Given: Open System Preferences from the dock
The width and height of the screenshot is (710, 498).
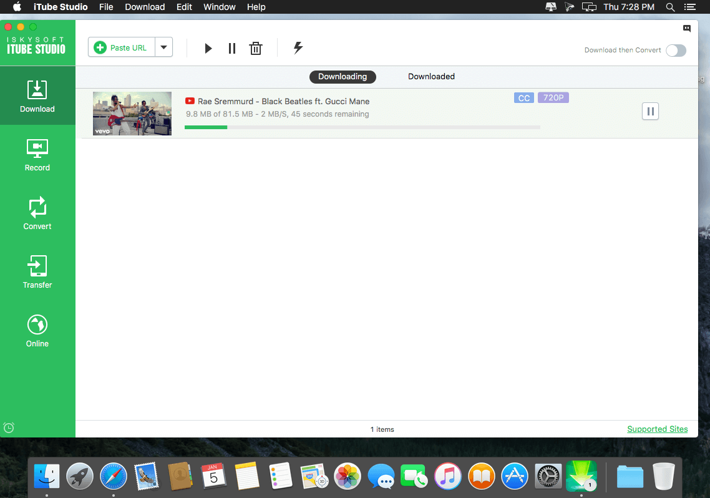Looking at the screenshot, I should [548, 476].
